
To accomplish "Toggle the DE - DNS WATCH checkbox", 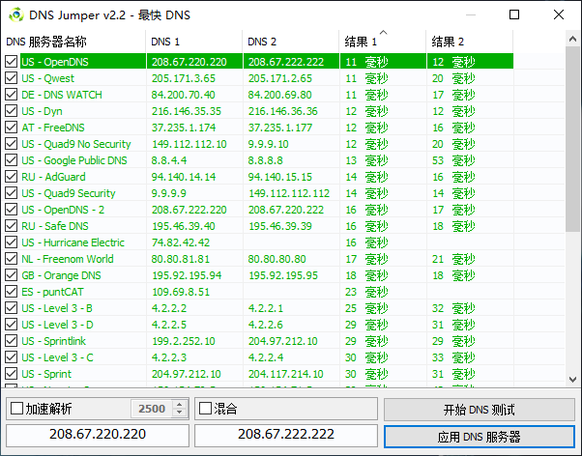I will (12, 95).
